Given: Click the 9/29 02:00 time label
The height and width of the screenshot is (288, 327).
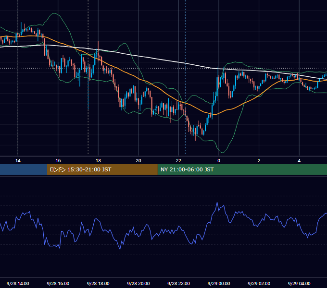Looking at the screenshot, I should click(x=259, y=283).
